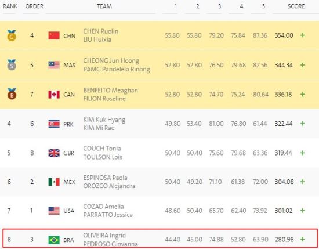Expand PRK score details with plus
Viewport: 319px width, 249px height.
pos(303,124)
